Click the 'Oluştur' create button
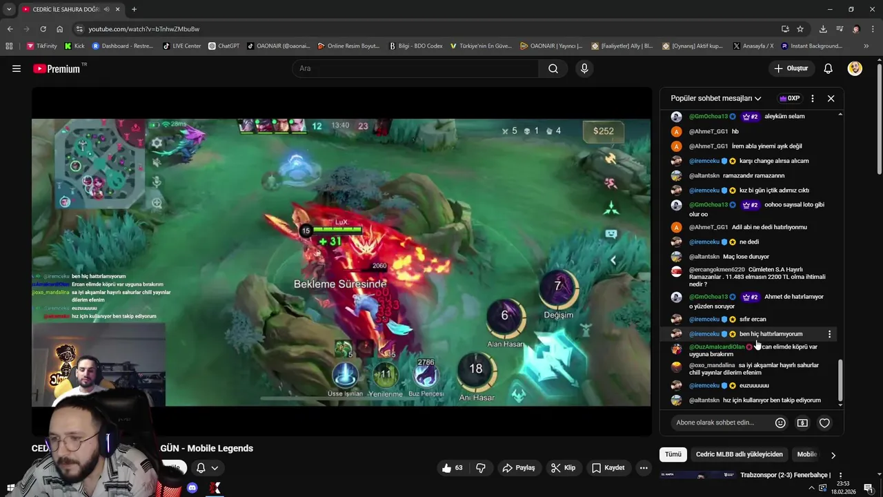 791,68
